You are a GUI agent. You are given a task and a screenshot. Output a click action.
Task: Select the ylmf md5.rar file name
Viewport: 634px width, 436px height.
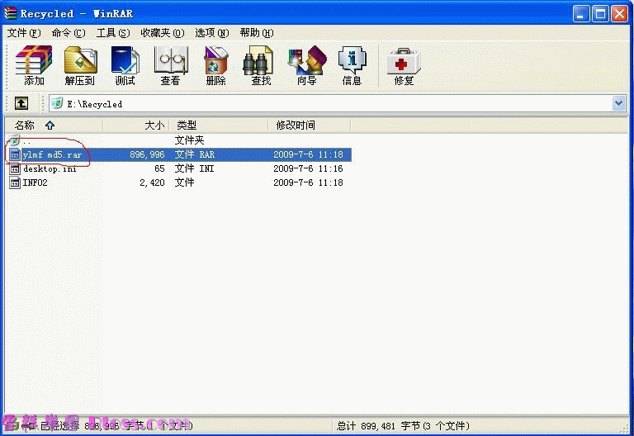pyautogui.click(x=52, y=154)
